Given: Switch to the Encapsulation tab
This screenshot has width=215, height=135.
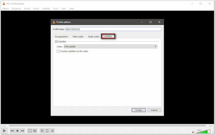Looking at the screenshot, I should pyautogui.click(x=61, y=37).
